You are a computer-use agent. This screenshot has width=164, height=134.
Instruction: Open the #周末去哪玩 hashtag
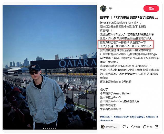137,117
